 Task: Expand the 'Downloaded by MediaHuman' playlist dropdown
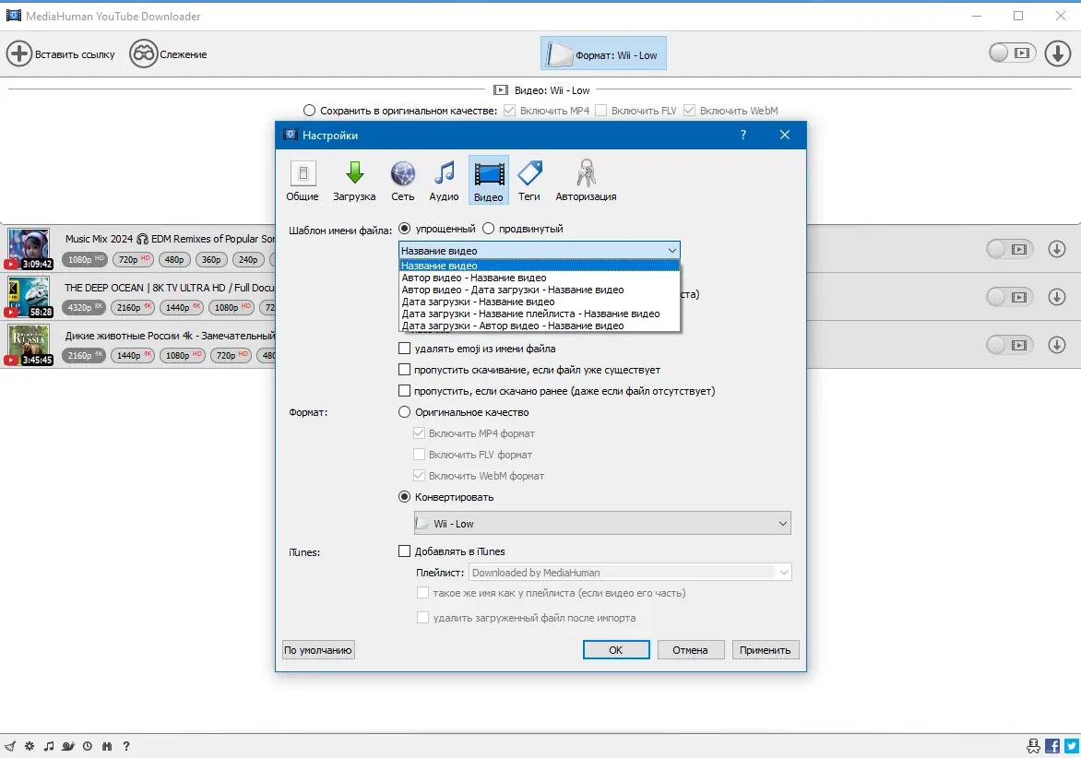785,572
